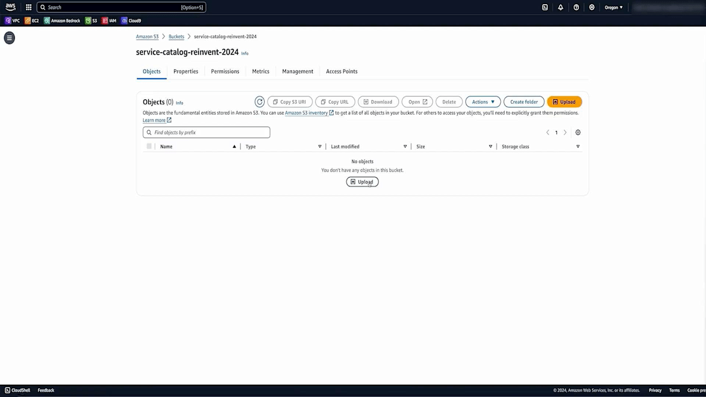This screenshot has width=706, height=397.
Task: Switch to the Objects tab
Action: point(151,71)
